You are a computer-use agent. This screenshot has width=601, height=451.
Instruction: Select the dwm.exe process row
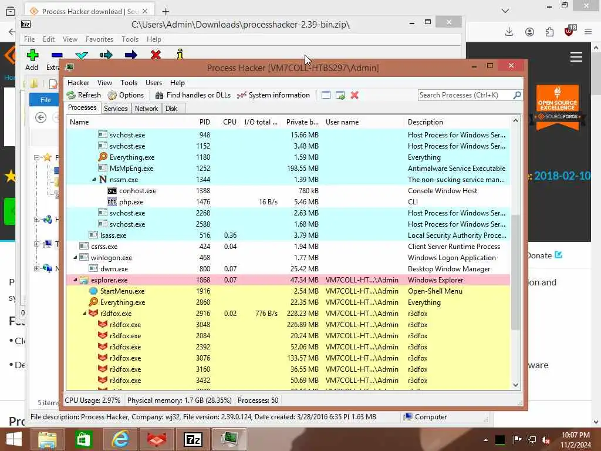pos(288,269)
